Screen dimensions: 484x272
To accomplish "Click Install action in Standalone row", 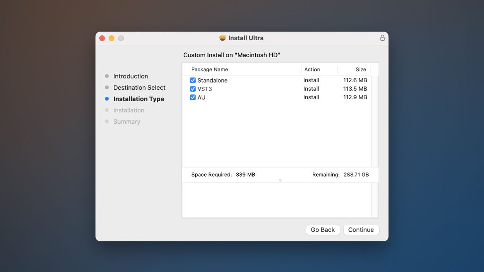I will [x=311, y=80].
